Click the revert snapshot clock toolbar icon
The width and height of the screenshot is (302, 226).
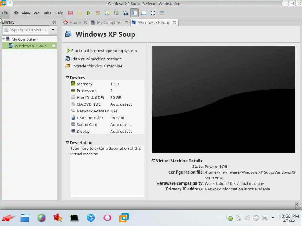107,13
